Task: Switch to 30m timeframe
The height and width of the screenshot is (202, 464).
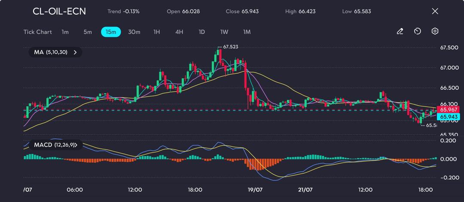Action: coord(134,32)
